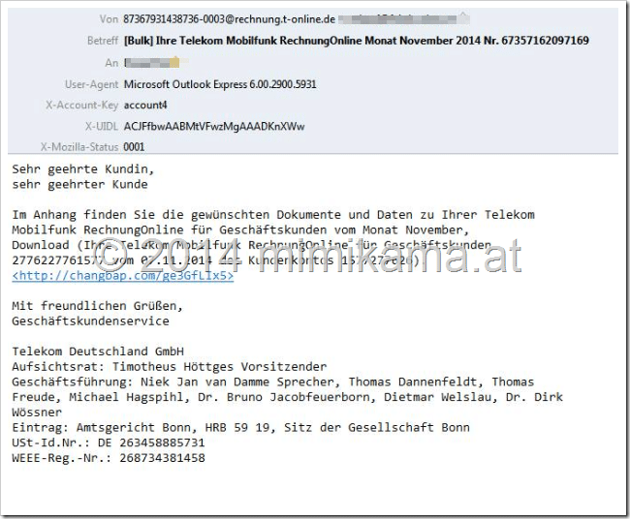Click the 'User-Agent' header label
The image size is (630, 519).
(92, 84)
